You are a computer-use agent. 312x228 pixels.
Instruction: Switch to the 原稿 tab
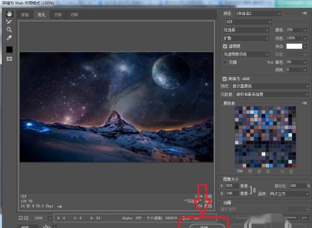click(x=25, y=15)
